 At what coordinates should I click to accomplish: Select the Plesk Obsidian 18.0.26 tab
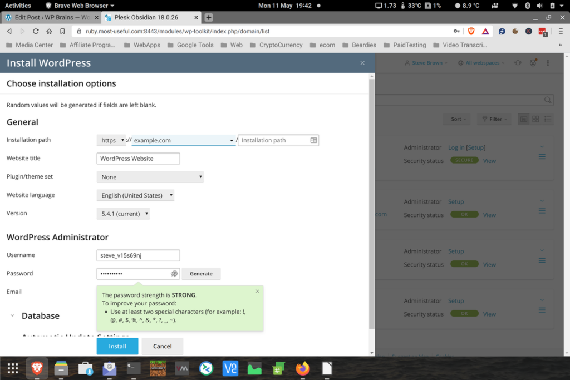coord(151,17)
